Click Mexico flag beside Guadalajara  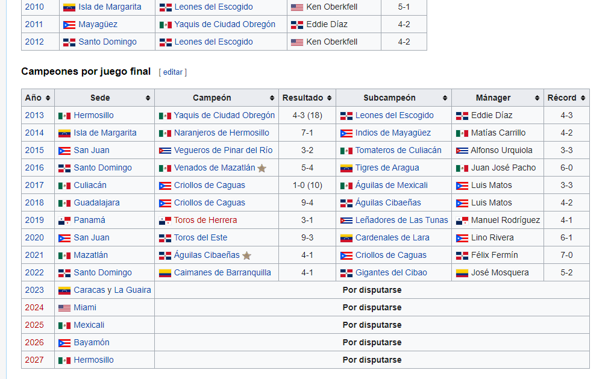pos(64,203)
